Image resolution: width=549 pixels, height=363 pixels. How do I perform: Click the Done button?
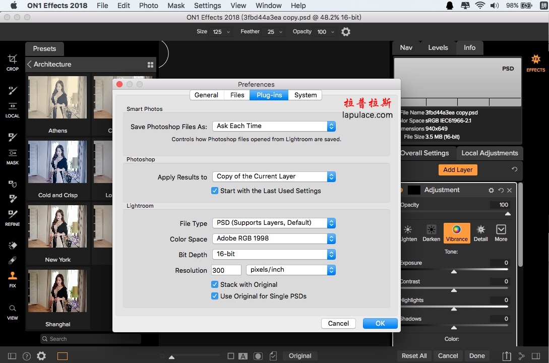click(477, 356)
